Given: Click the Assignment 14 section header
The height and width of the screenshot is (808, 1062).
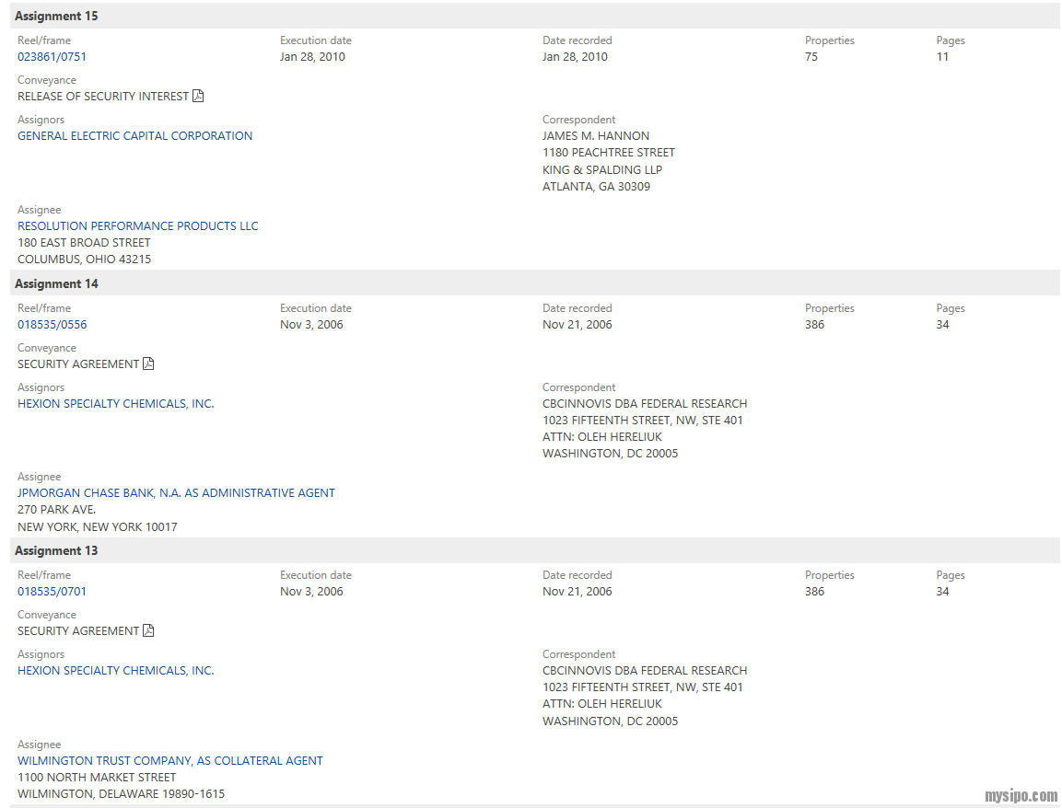Looking at the screenshot, I should (56, 283).
